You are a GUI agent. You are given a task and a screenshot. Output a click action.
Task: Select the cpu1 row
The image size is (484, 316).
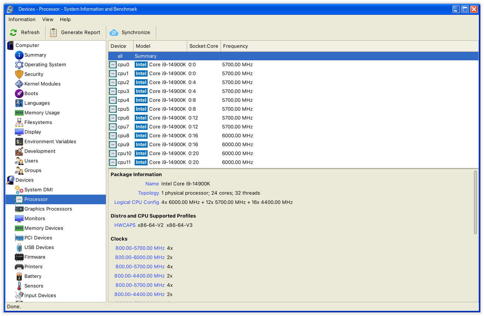point(293,74)
